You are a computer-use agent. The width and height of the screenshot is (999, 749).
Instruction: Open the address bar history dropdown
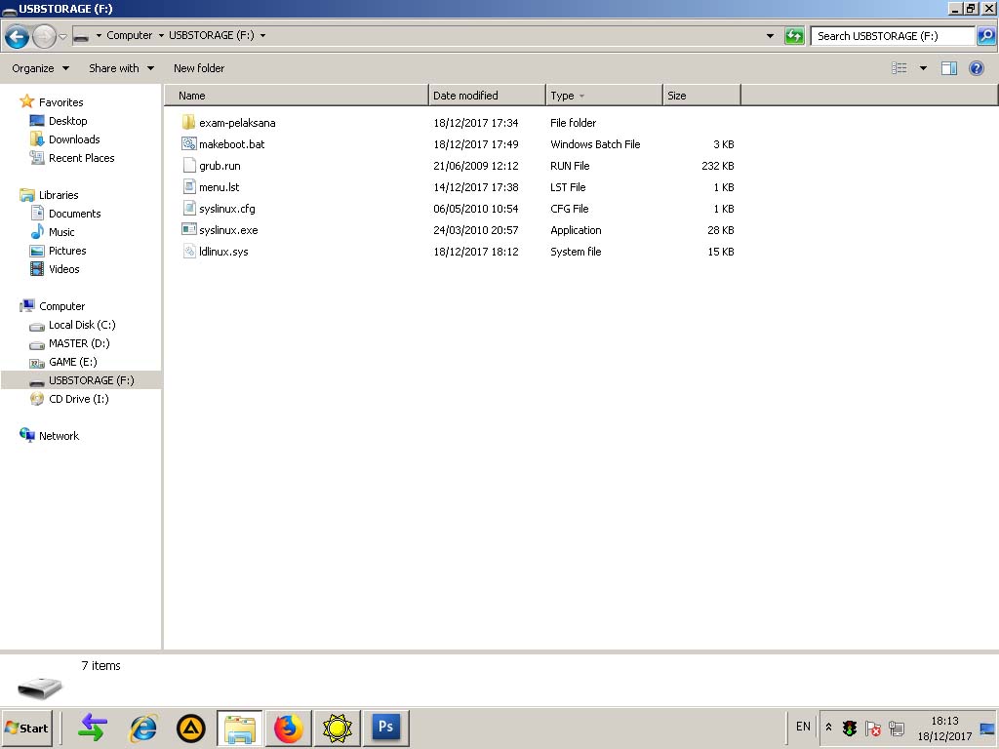(770, 36)
